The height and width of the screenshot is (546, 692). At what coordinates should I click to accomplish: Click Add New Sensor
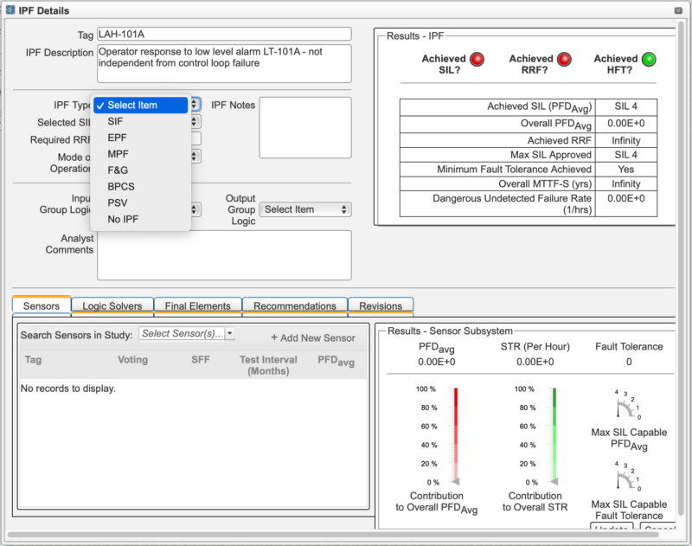(x=312, y=337)
